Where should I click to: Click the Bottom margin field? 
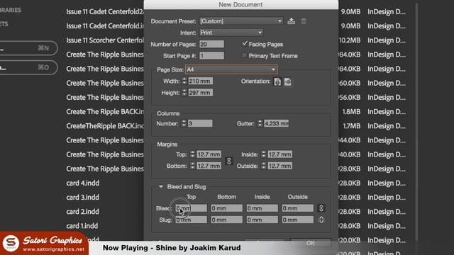(209, 166)
